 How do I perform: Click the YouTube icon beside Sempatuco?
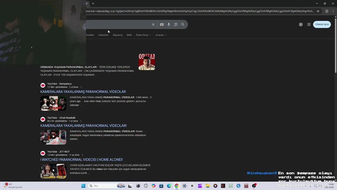[x=43, y=85]
